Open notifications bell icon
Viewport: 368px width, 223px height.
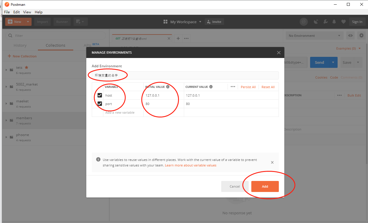pos(334,22)
